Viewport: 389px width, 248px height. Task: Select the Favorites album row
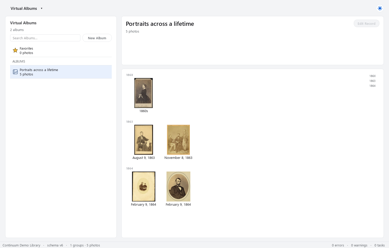[61, 51]
